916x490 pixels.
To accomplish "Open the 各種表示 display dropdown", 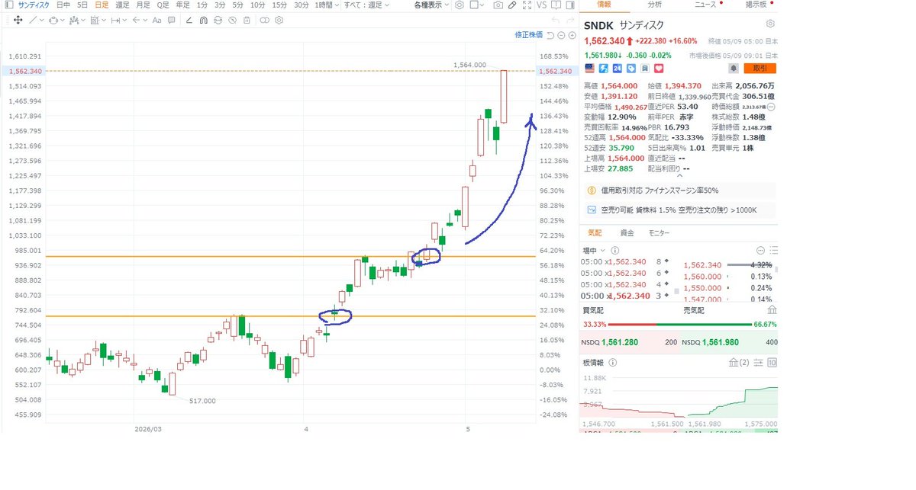I will [432, 5].
